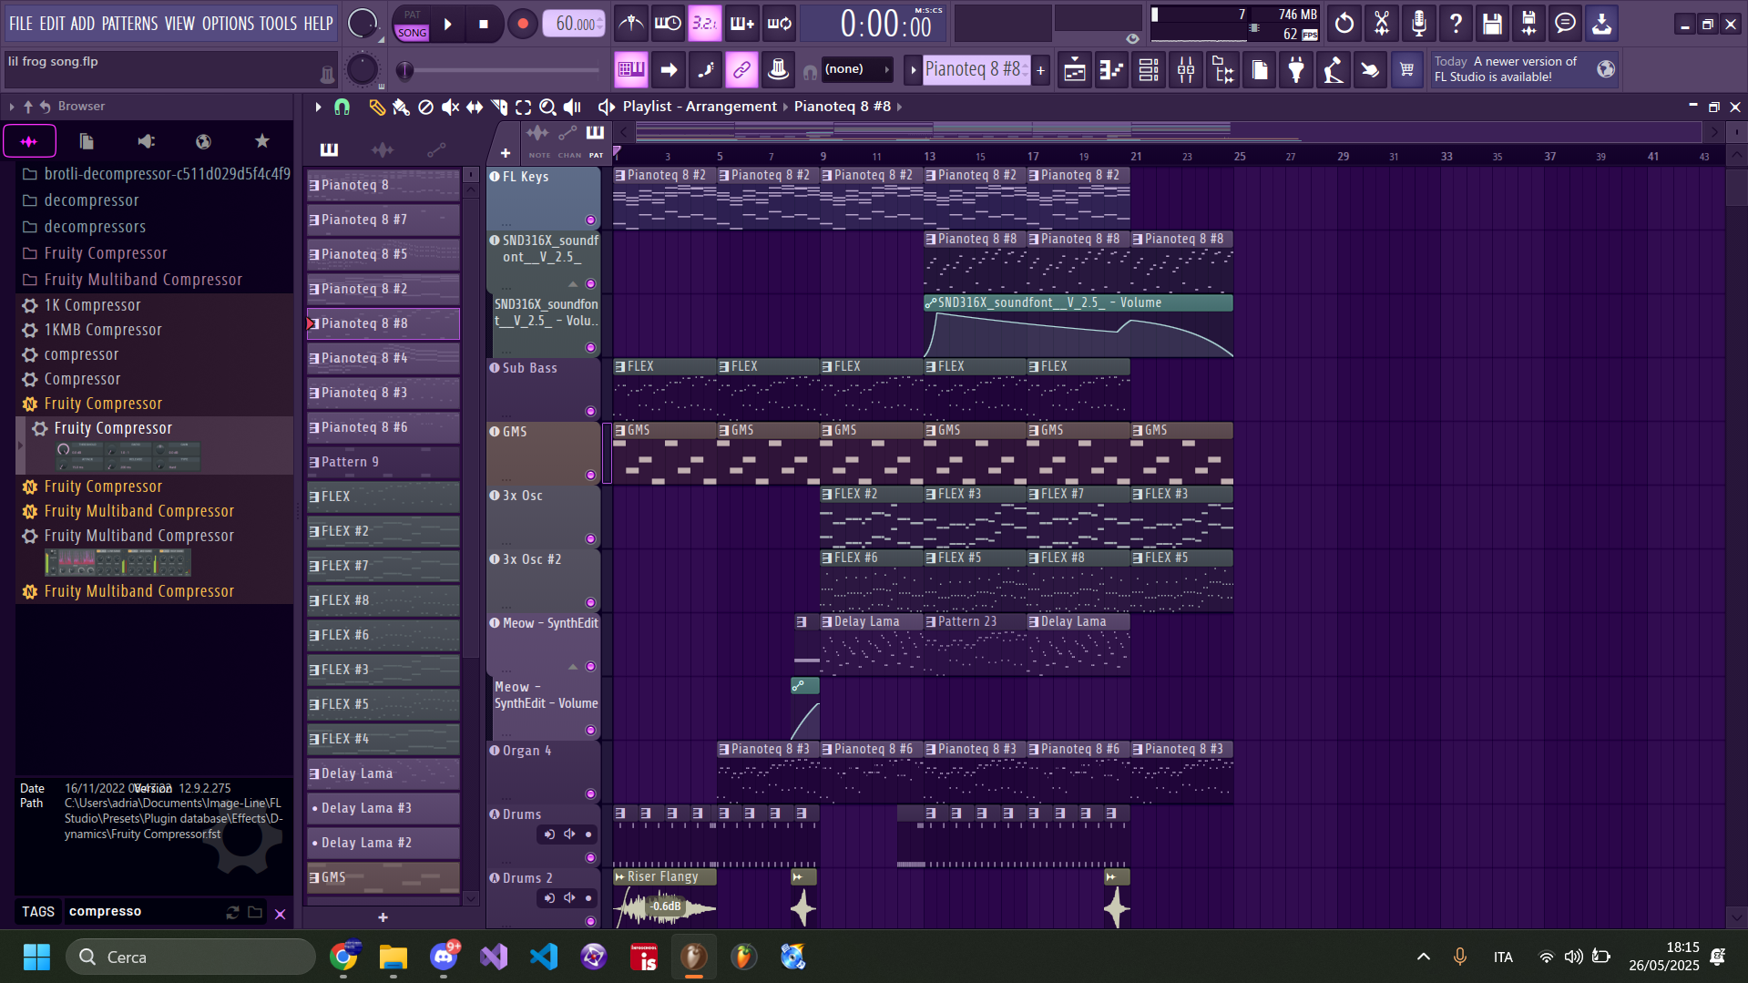
Task: Expand the decompressors folder
Action: pyautogui.click(x=95, y=227)
